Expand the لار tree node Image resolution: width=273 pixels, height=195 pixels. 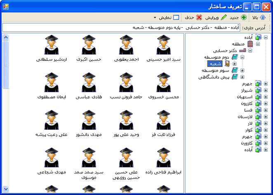266,123
